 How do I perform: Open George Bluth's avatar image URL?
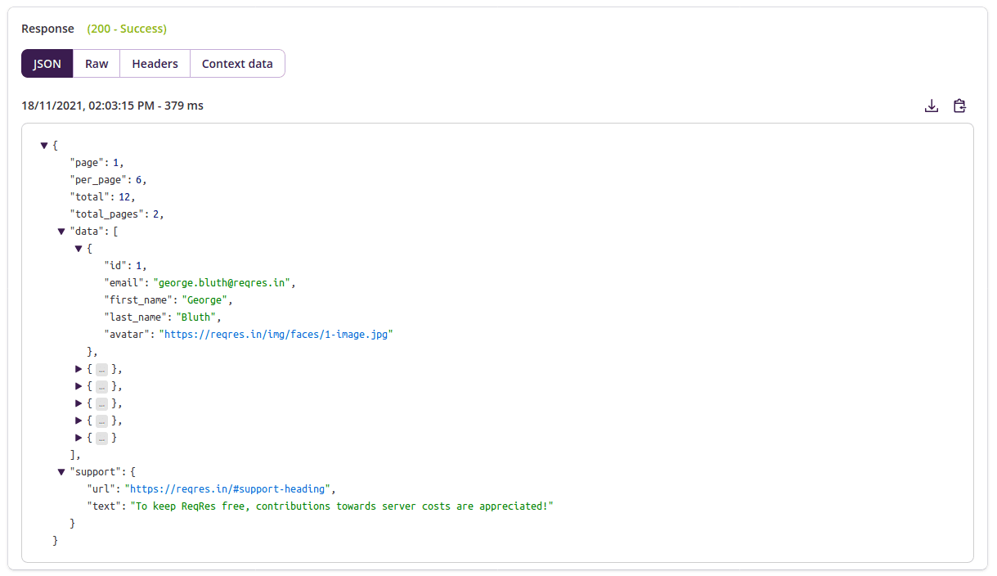point(276,334)
